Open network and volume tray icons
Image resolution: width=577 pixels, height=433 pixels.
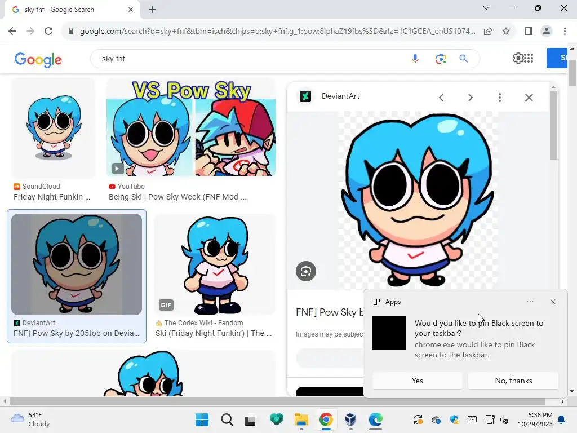point(497,419)
